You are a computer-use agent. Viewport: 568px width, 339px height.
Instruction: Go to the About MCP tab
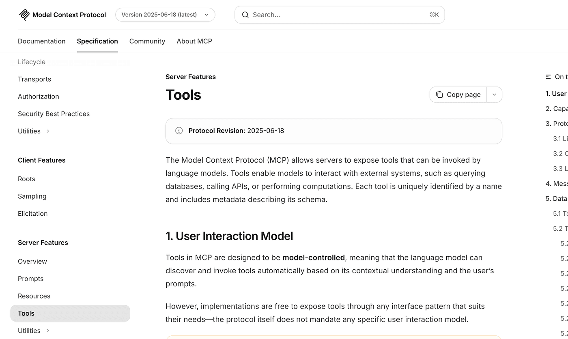194,41
